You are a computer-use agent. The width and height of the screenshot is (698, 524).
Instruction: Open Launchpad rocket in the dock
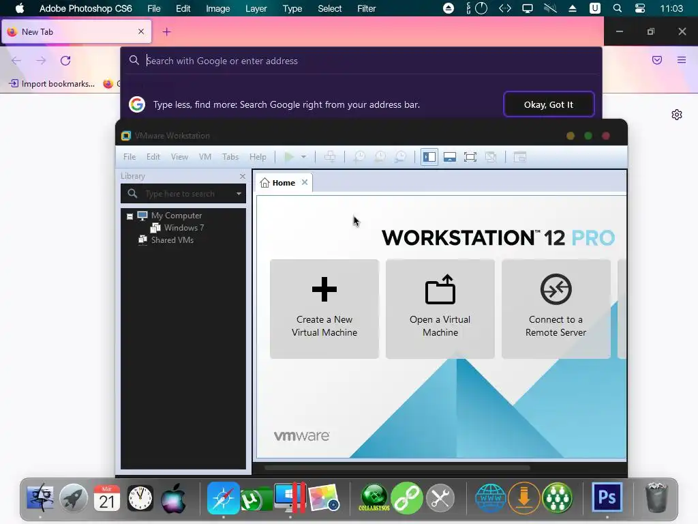(74, 497)
